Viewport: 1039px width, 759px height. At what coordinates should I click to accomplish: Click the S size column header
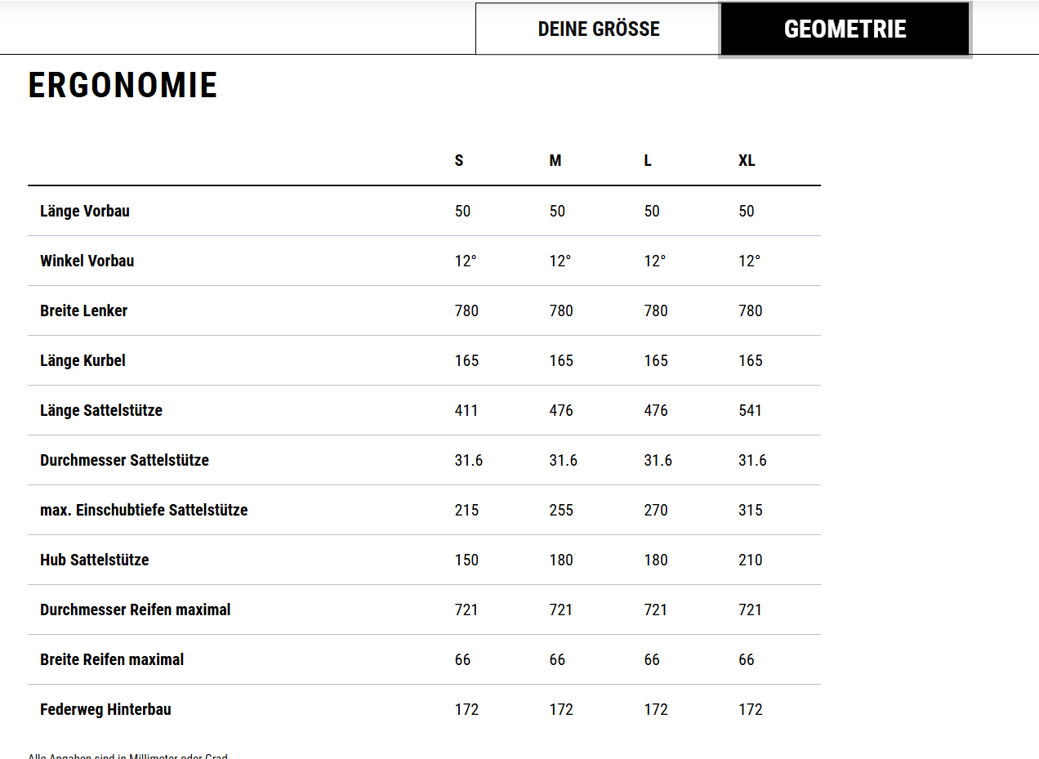click(459, 161)
